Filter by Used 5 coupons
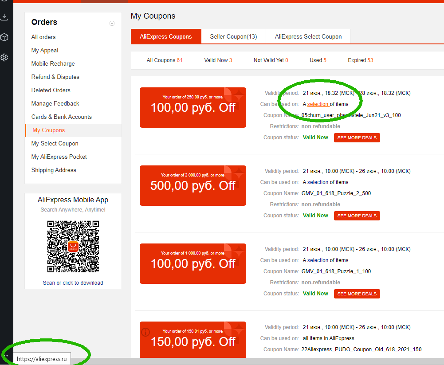This screenshot has width=444, height=365. point(318,60)
